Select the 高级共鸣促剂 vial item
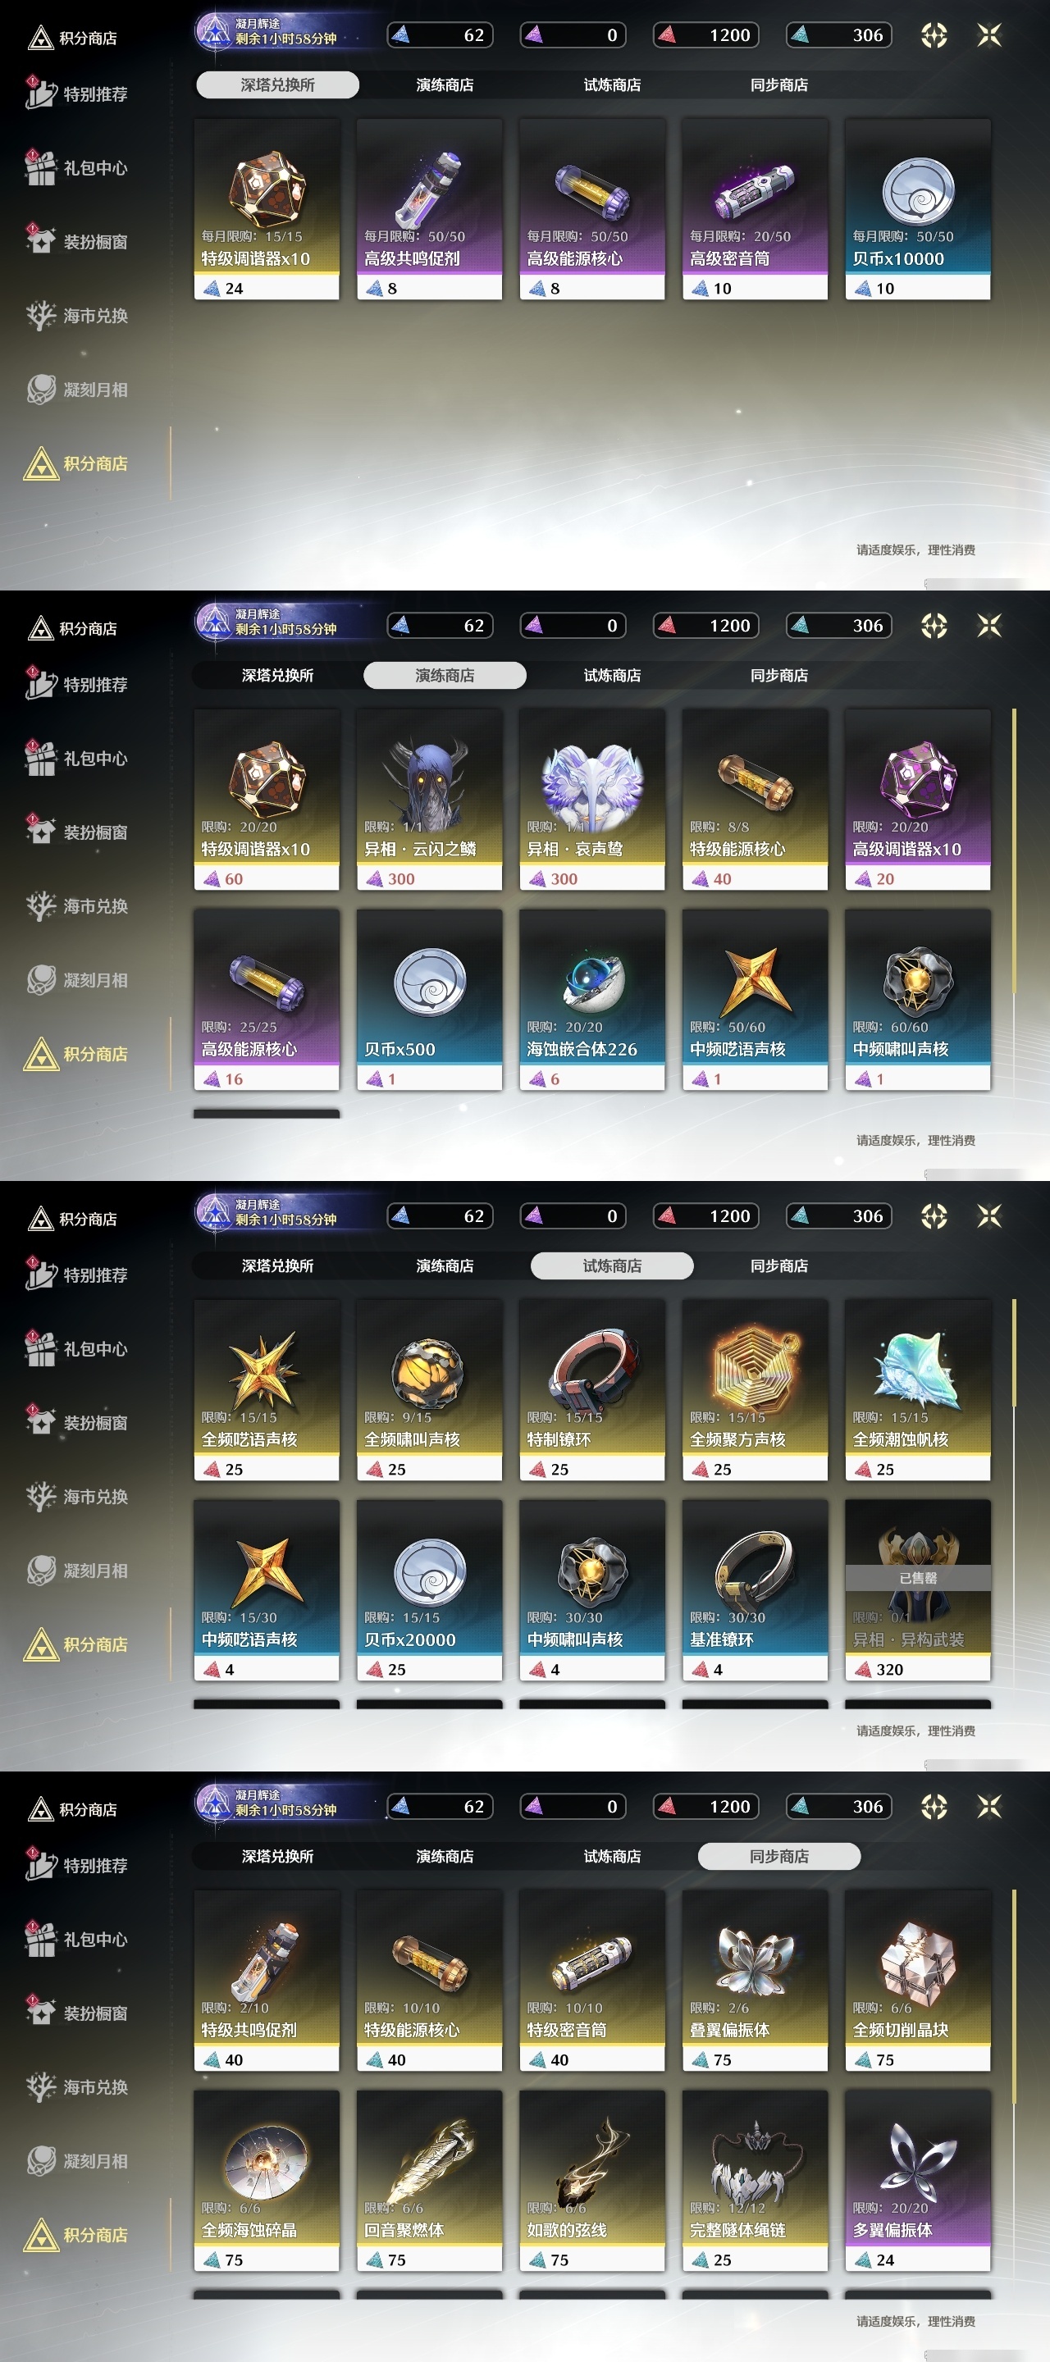Screen dimensions: 1050x2362 pos(429,209)
